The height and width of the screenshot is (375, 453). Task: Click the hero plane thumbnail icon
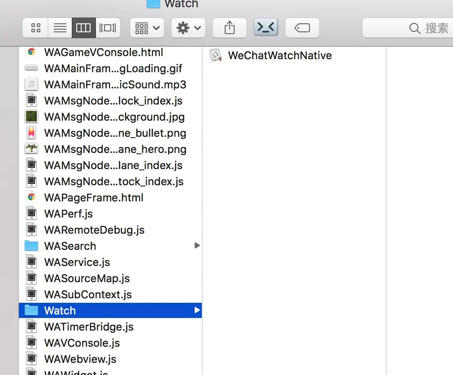pyautogui.click(x=31, y=149)
